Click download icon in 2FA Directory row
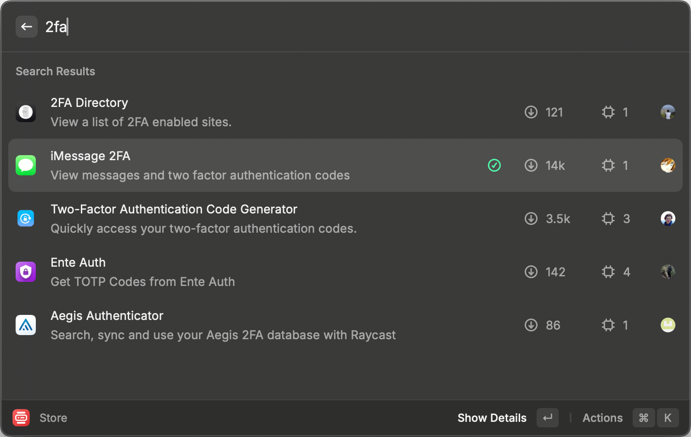This screenshot has width=691, height=437. [531, 112]
